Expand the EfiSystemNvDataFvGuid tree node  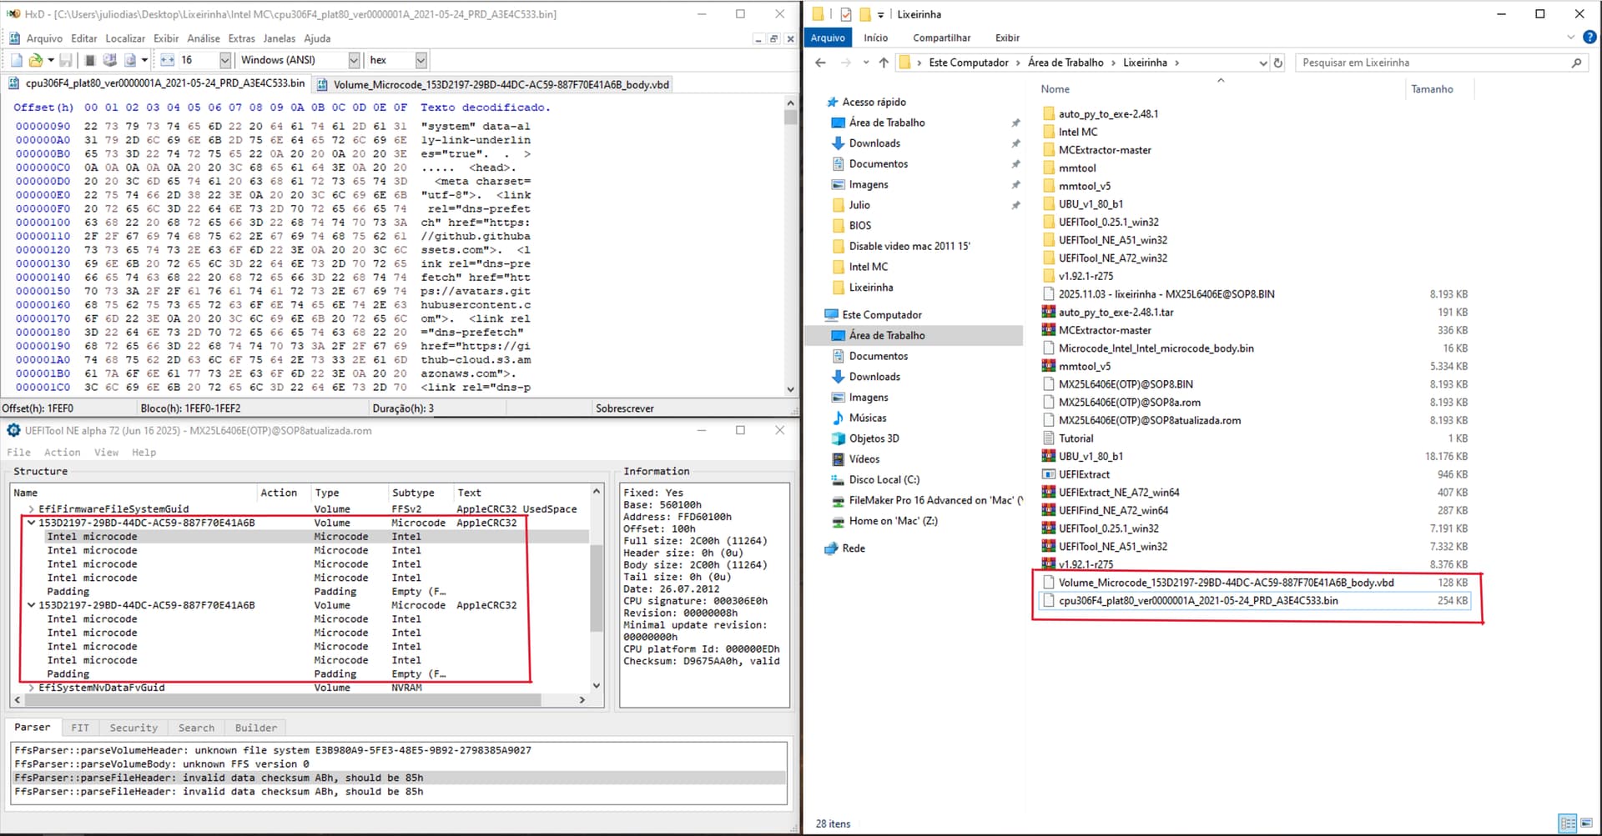coord(31,688)
